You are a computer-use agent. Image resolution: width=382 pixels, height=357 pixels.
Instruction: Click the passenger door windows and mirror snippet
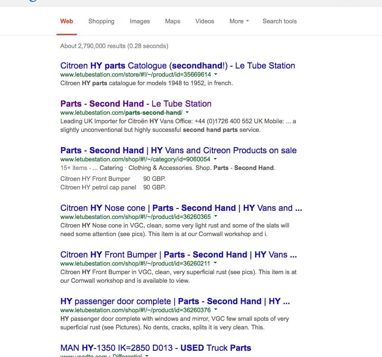[174, 323]
